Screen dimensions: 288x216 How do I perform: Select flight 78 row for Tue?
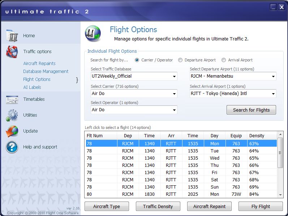pyautogui.click(x=181, y=151)
